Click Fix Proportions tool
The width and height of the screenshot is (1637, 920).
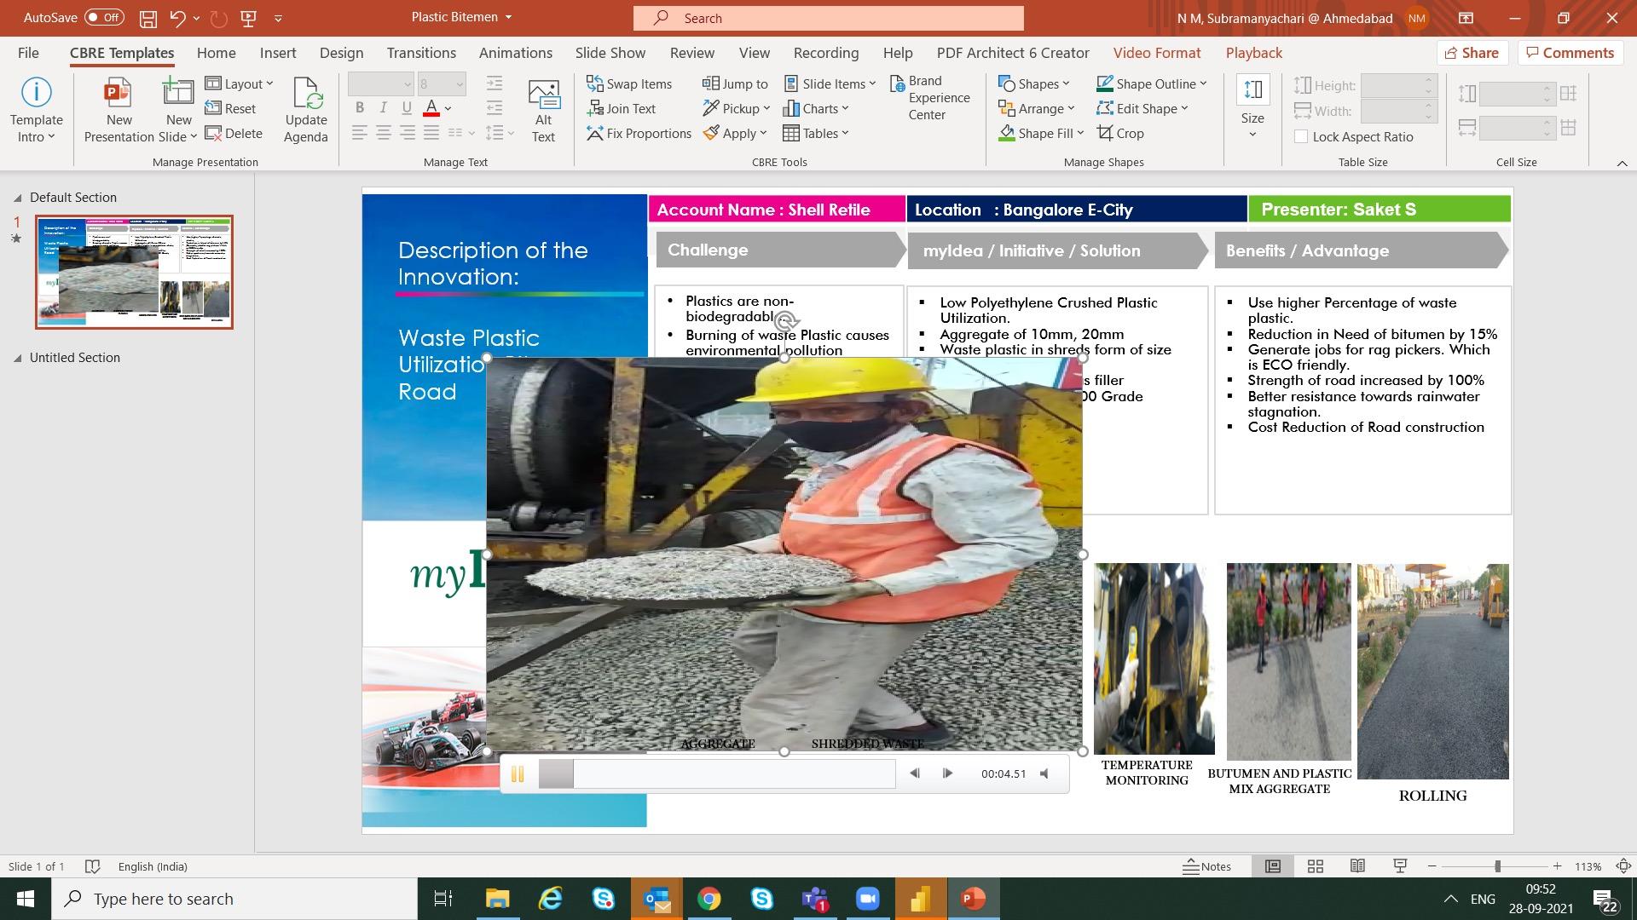[x=639, y=133]
